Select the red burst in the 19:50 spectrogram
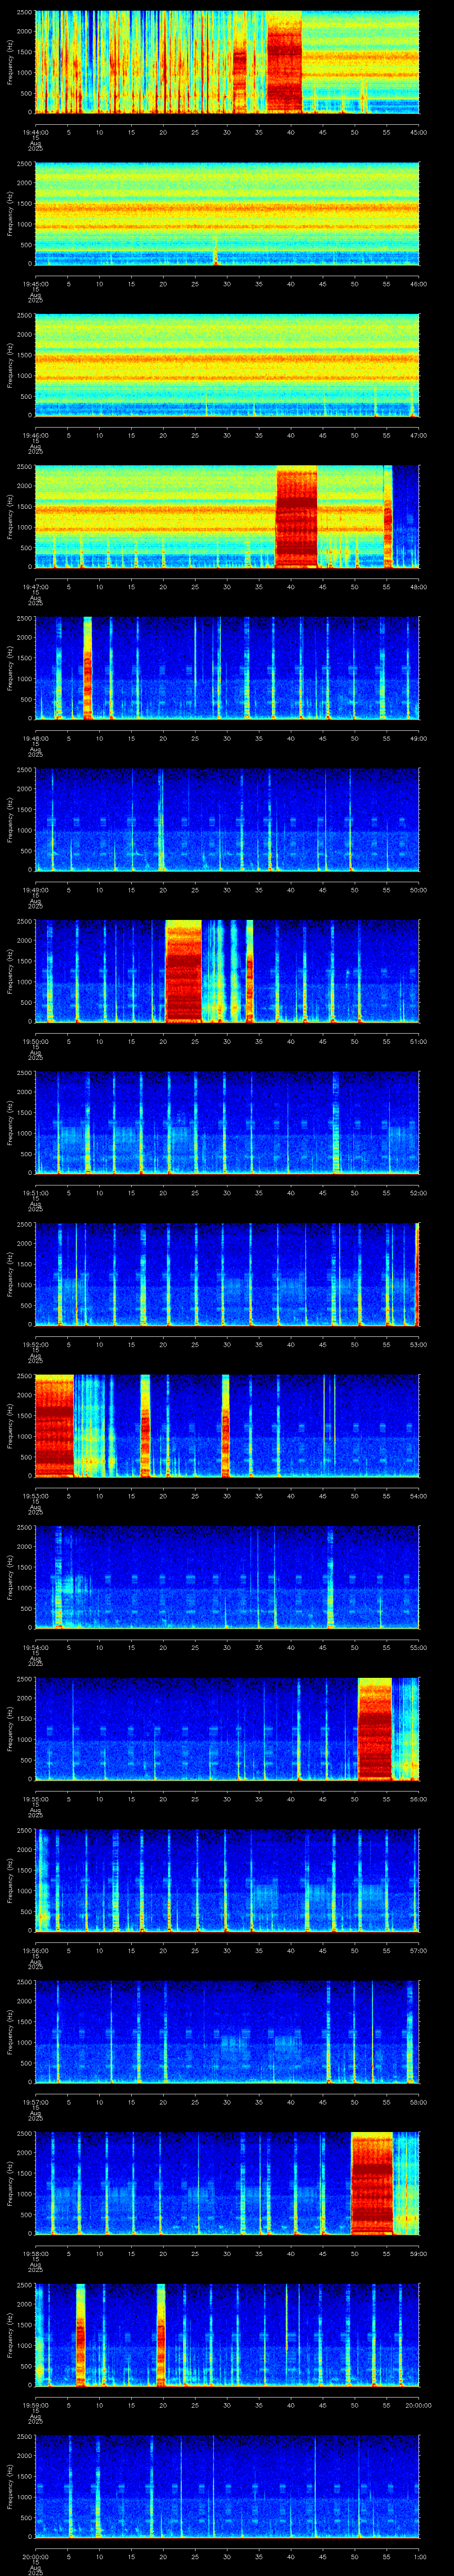The height and width of the screenshot is (2576, 454). point(183,971)
